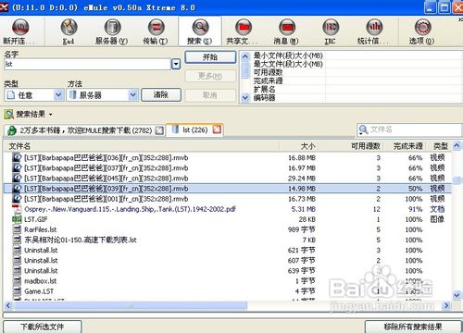Open the Servers (服务器) toolbar icon

[112, 27]
